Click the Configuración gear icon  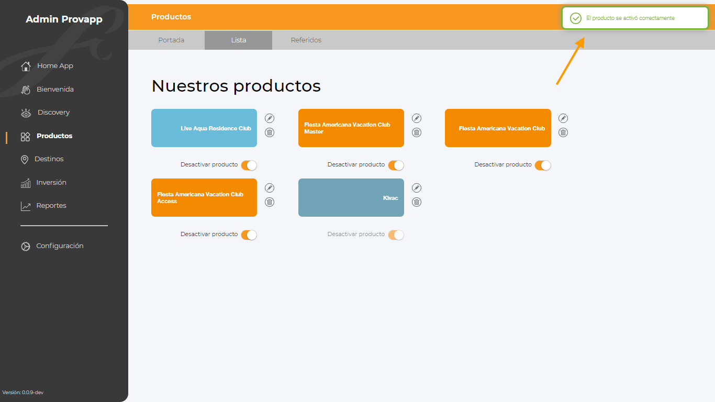(x=26, y=246)
